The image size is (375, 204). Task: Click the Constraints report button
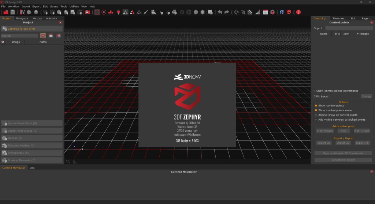tap(343, 160)
